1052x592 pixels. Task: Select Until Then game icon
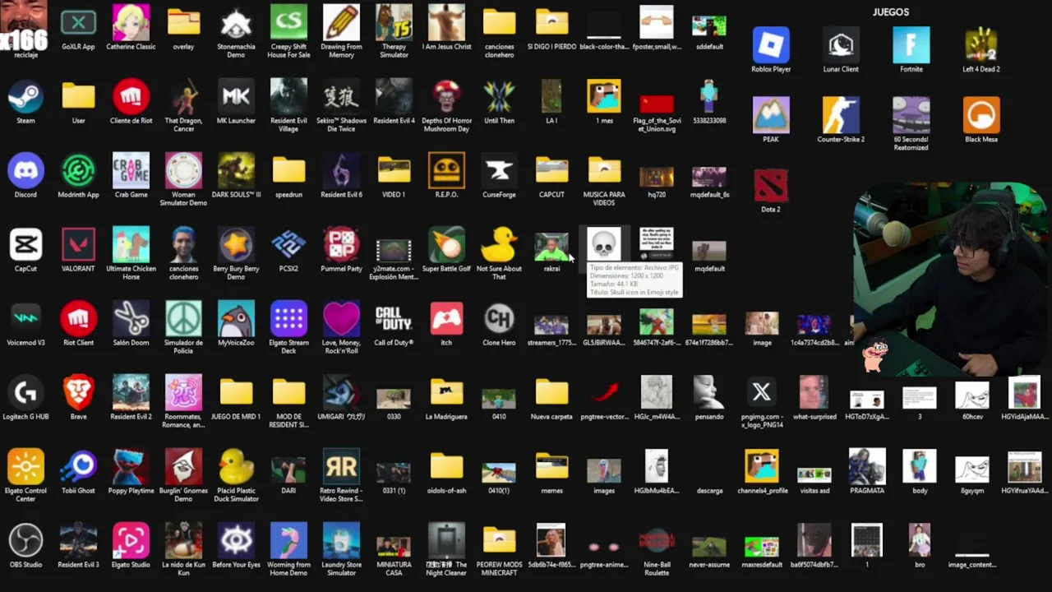[499, 97]
